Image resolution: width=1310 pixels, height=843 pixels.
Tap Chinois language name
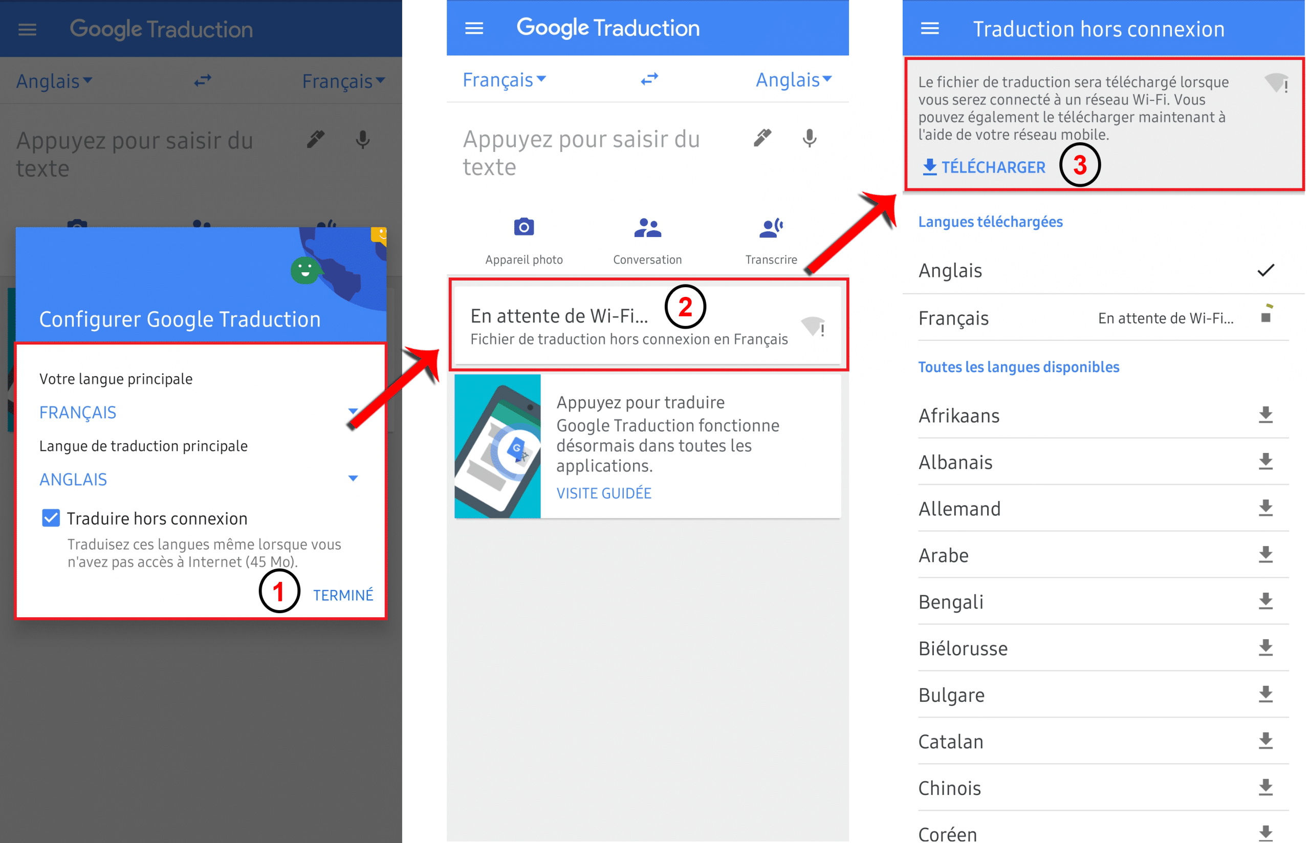click(x=949, y=788)
